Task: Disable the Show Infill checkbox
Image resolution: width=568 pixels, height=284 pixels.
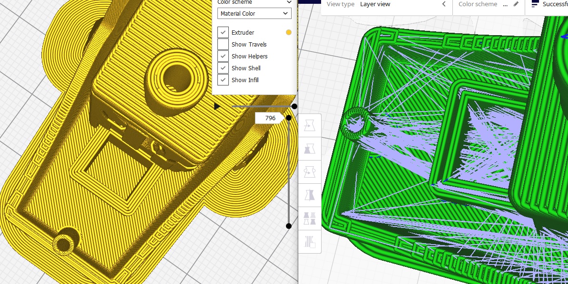Action: 223,80
